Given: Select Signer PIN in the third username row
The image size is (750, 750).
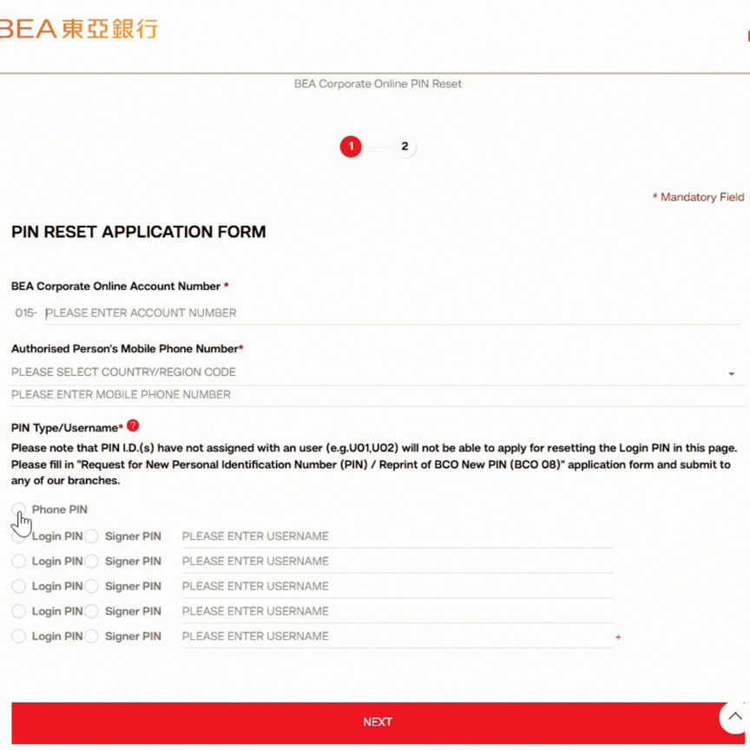Looking at the screenshot, I should [91, 586].
